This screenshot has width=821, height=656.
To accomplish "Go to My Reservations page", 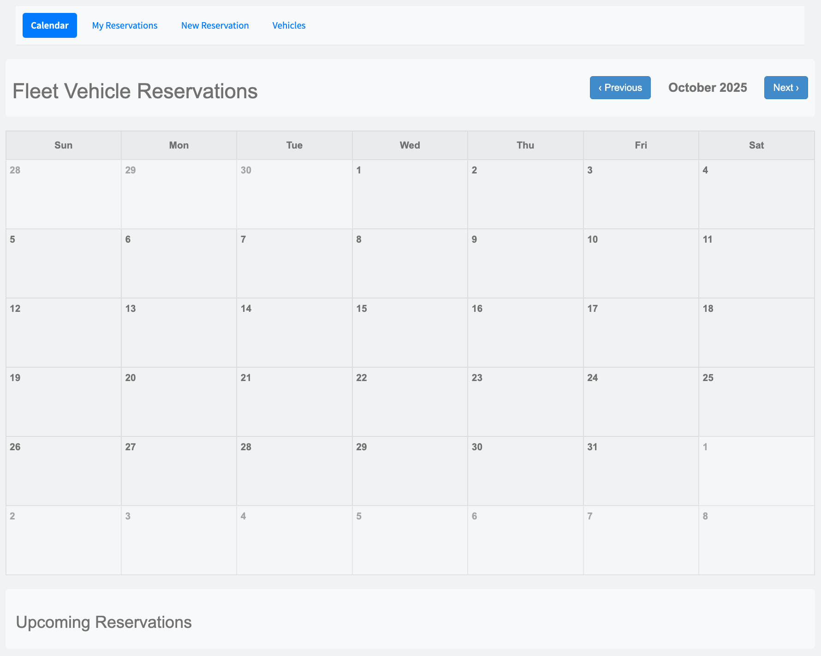I will pyautogui.click(x=125, y=25).
